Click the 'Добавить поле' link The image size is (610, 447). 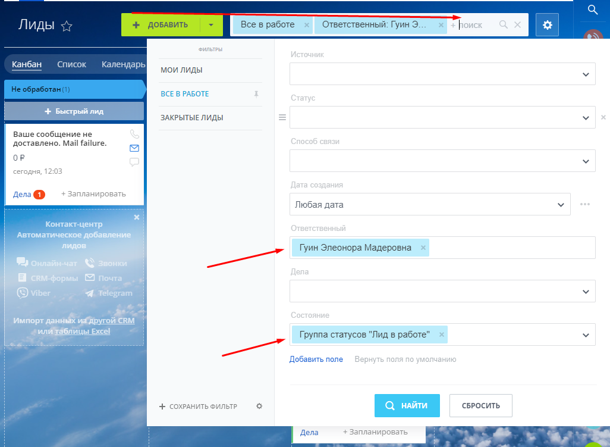coord(316,360)
